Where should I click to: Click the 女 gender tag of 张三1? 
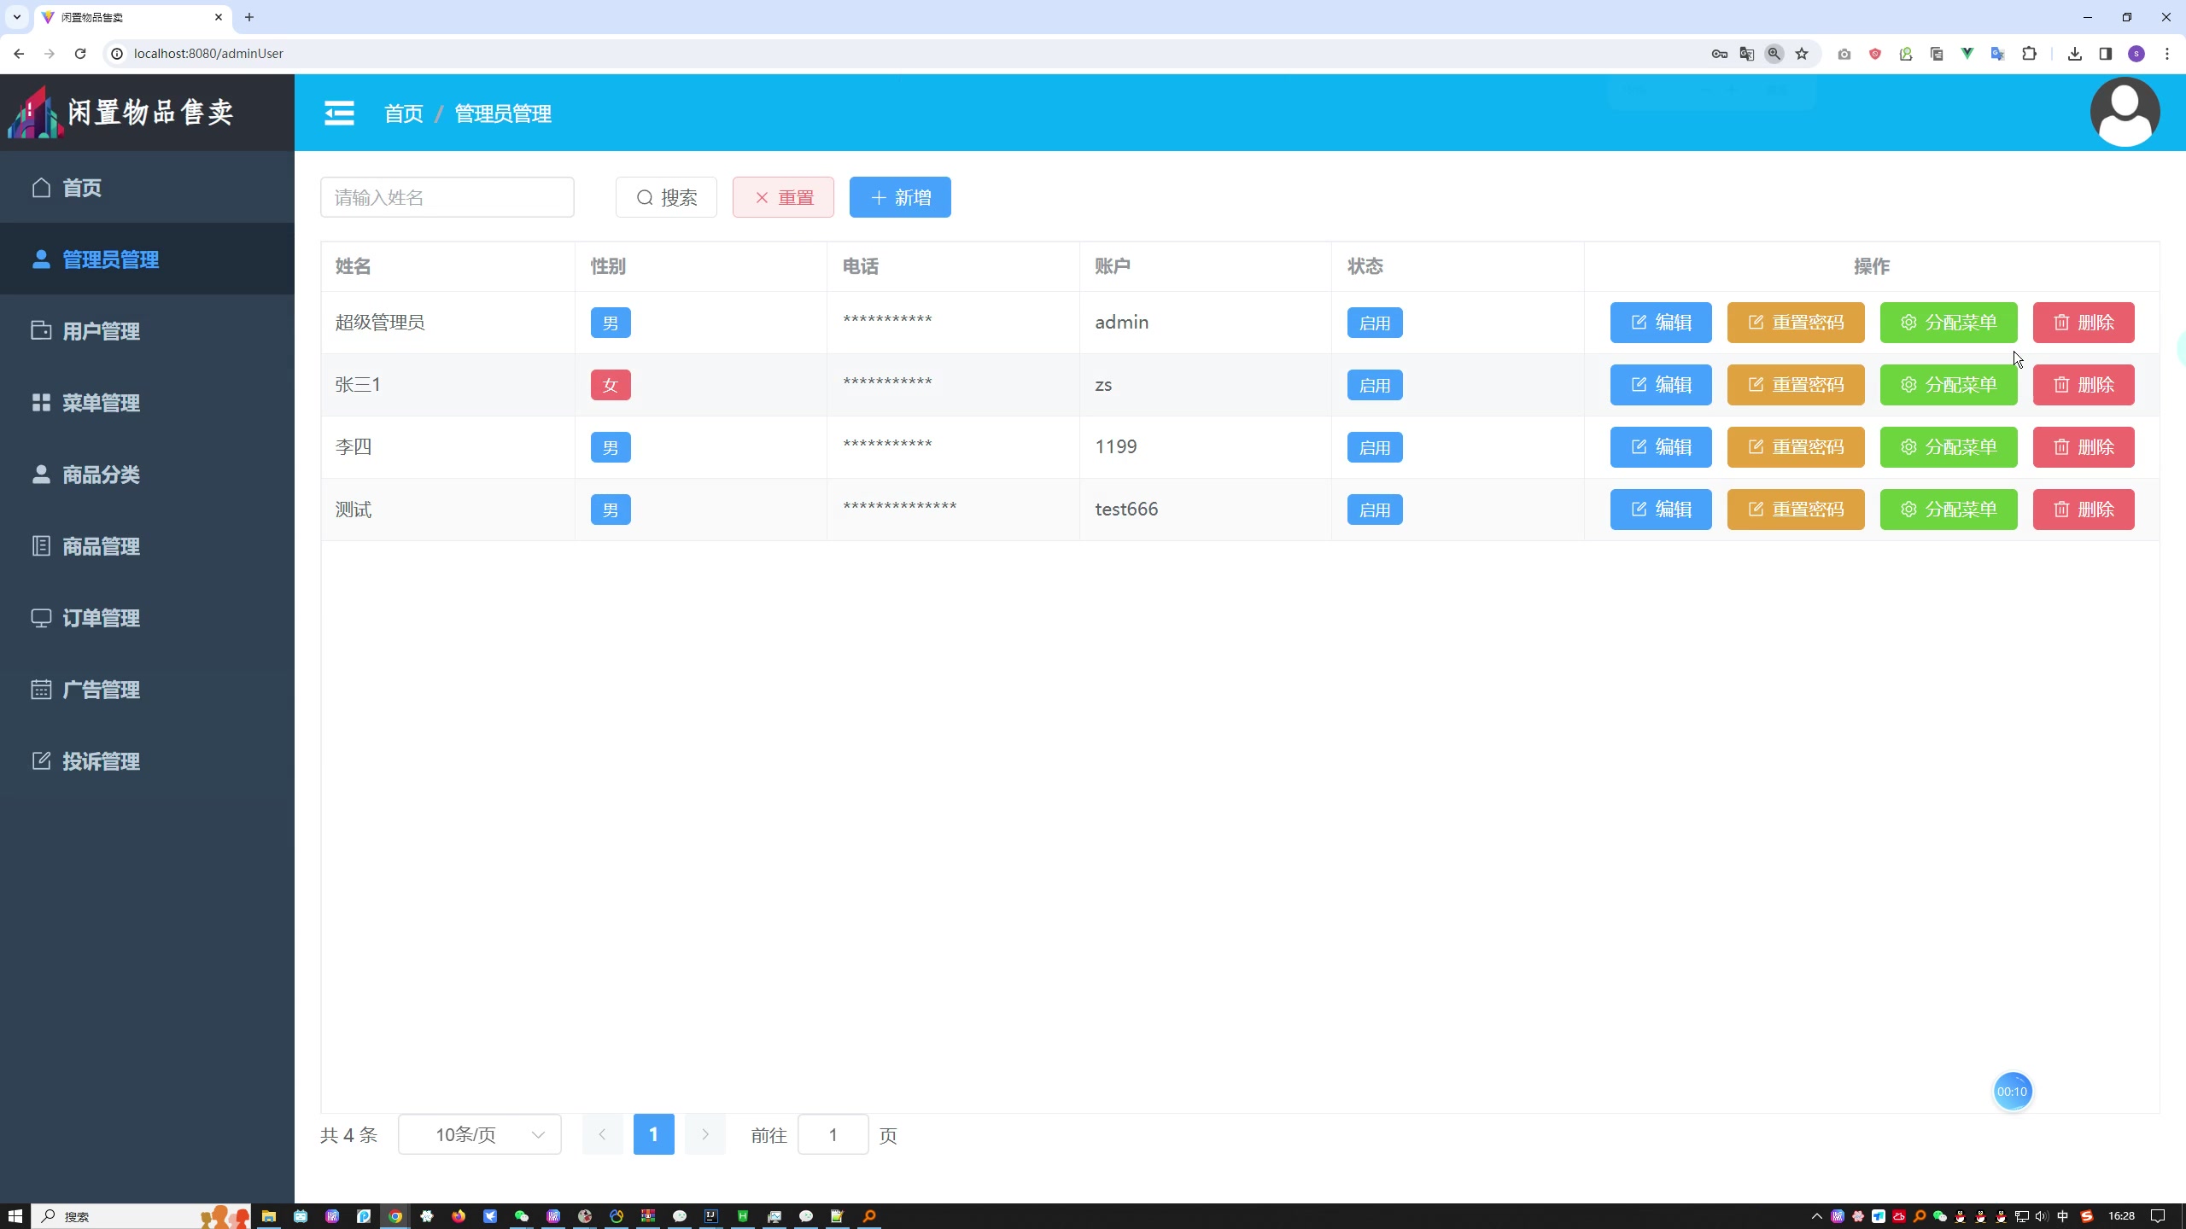pos(611,385)
